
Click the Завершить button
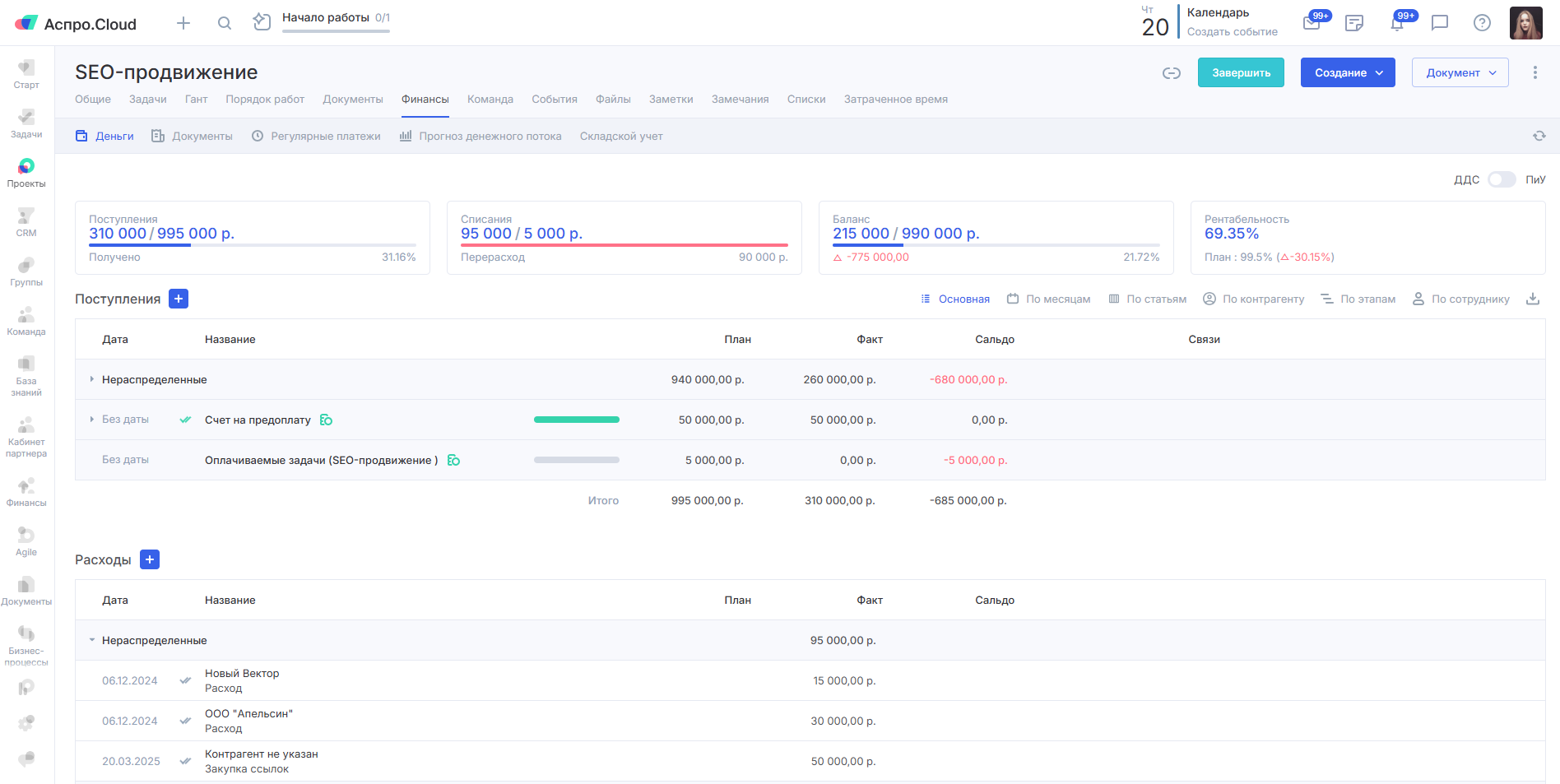(1240, 72)
